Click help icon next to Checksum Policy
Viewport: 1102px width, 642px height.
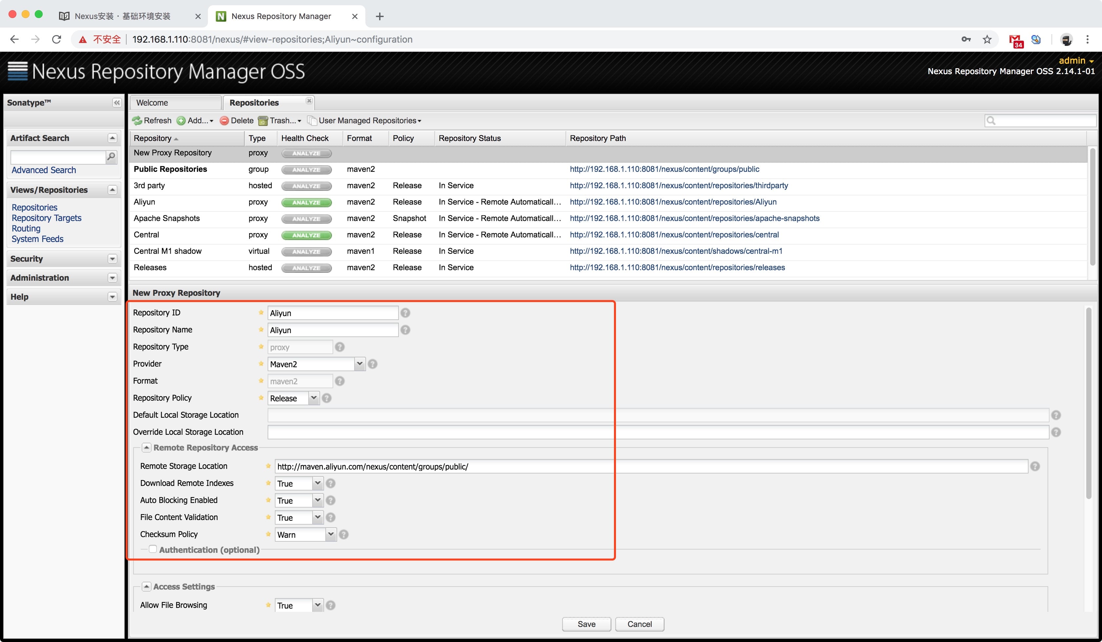(344, 534)
